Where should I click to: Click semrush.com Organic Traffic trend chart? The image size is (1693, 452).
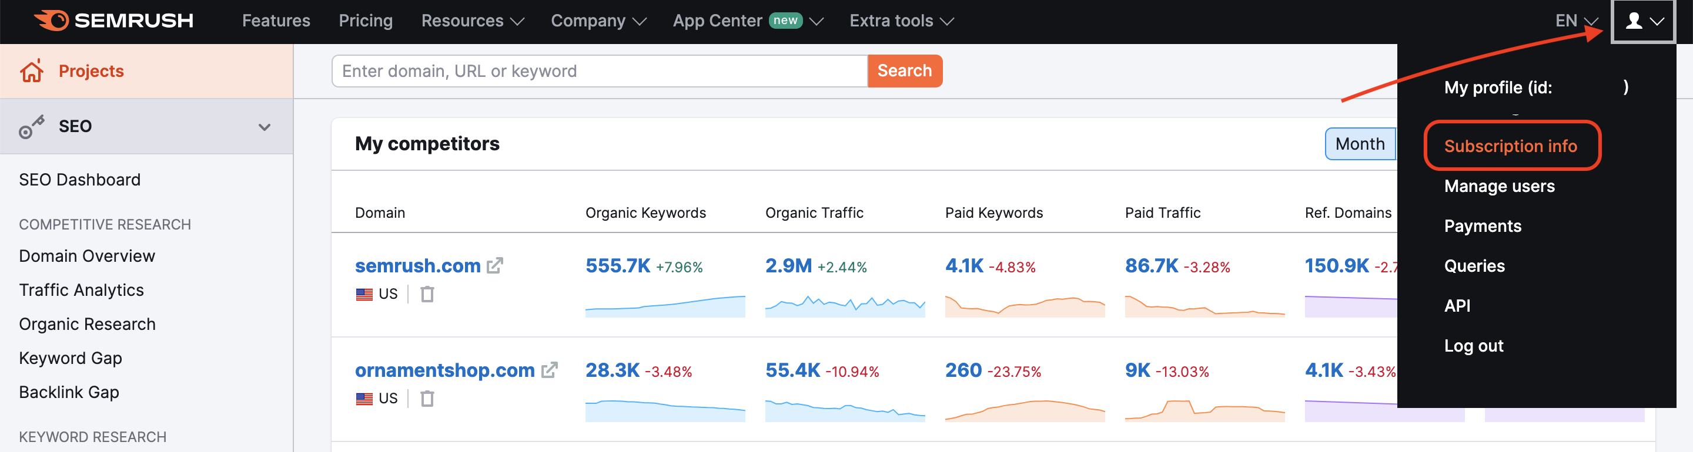click(845, 306)
